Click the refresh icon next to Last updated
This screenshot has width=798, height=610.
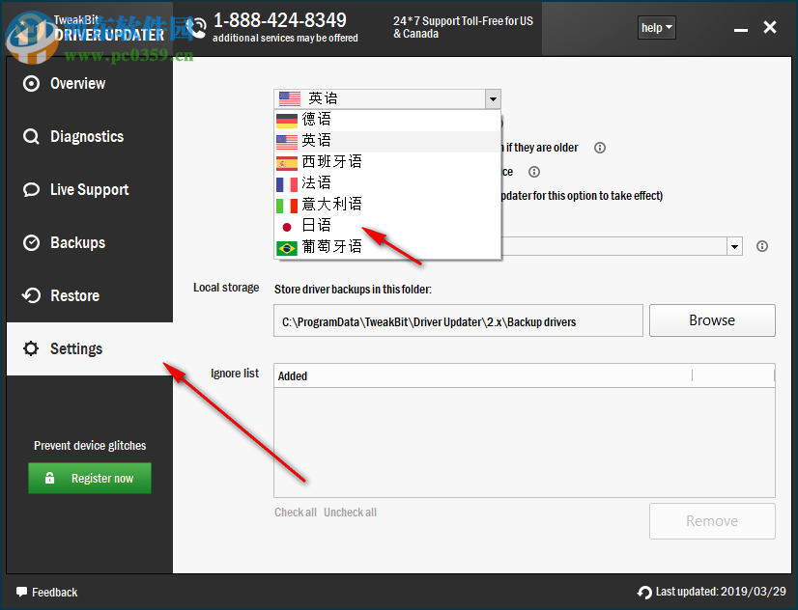pyautogui.click(x=643, y=592)
